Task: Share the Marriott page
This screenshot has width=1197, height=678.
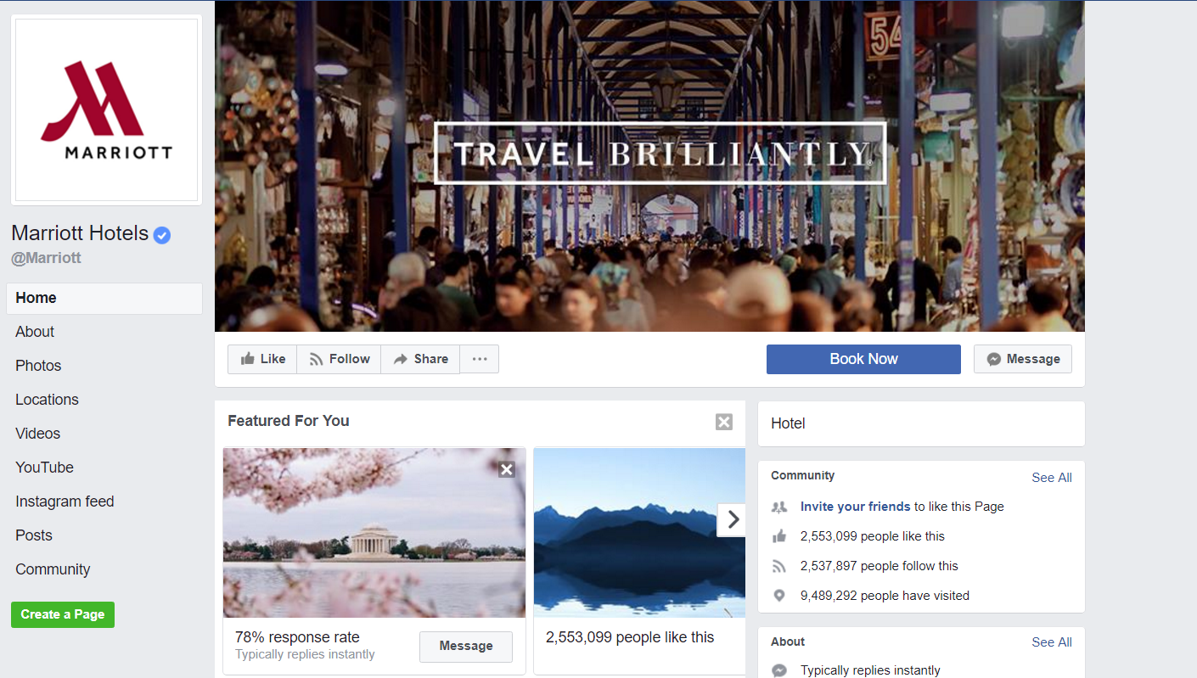Action: coord(420,359)
